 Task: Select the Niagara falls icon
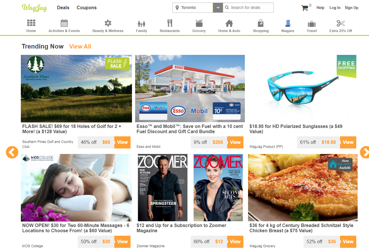coord(288,23)
